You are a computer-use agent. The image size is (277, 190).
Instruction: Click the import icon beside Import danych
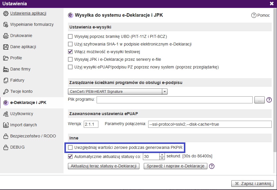(x=6, y=125)
